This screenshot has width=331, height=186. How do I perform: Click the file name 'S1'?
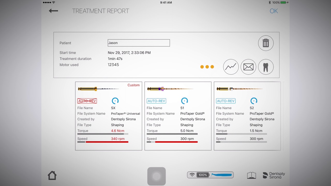[x=182, y=108]
